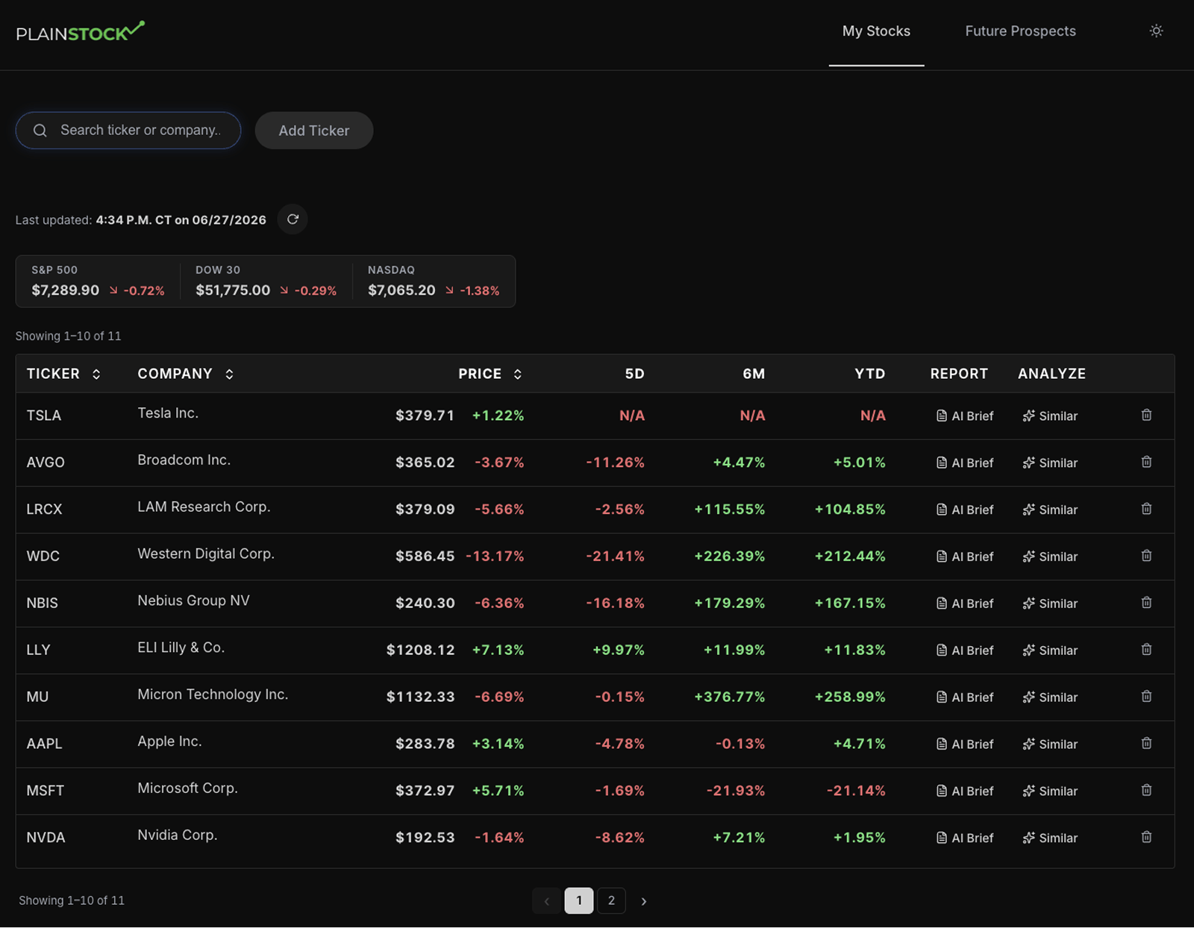
Task: Open AI Brief report for TSLA
Action: click(x=965, y=416)
